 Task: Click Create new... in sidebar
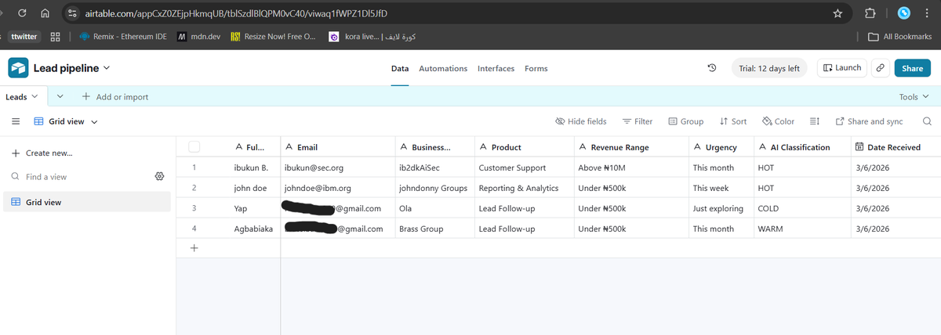(x=42, y=153)
